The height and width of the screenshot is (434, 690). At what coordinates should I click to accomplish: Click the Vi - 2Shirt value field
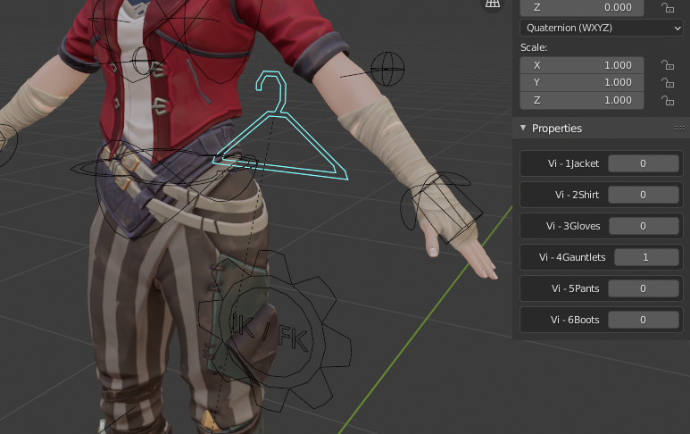click(x=643, y=195)
